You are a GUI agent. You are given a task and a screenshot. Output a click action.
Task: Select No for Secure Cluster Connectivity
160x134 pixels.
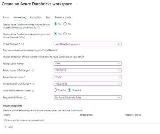(x=65, y=24)
